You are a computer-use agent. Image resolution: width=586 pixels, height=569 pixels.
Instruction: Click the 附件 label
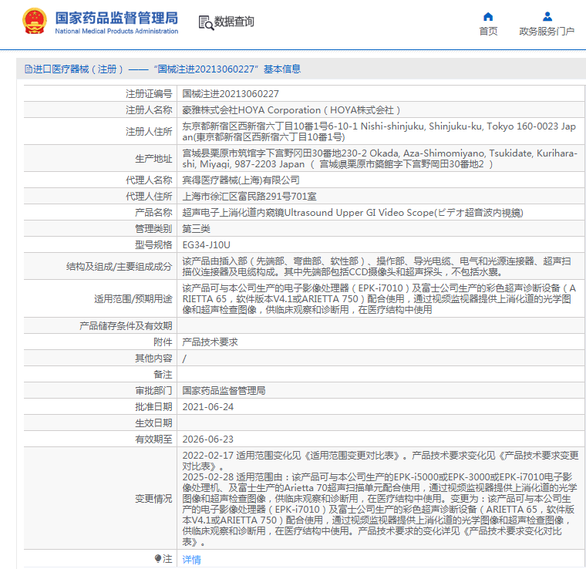(x=163, y=342)
